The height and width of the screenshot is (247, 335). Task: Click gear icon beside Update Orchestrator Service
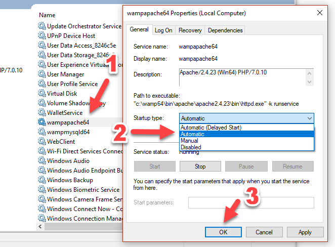coord(42,26)
